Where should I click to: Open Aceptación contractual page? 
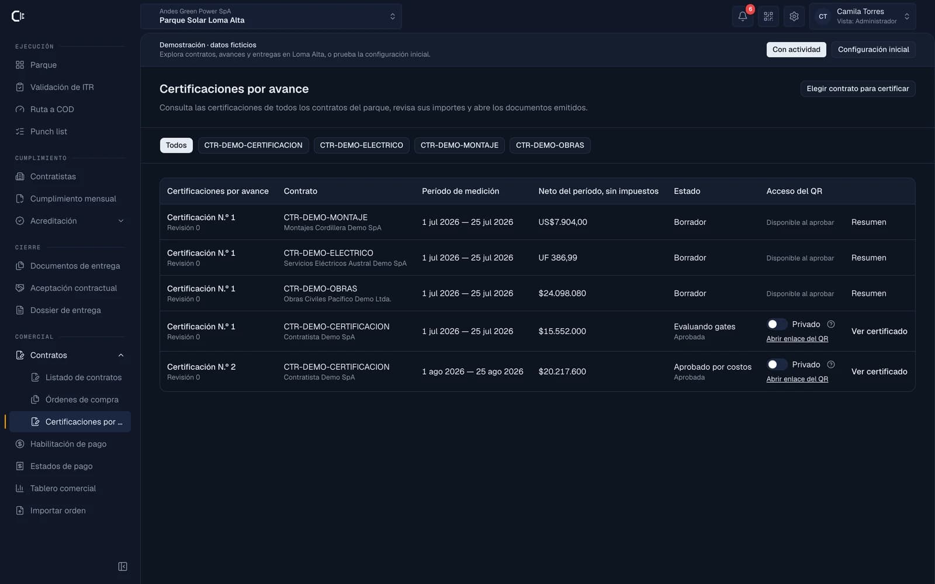70,288
